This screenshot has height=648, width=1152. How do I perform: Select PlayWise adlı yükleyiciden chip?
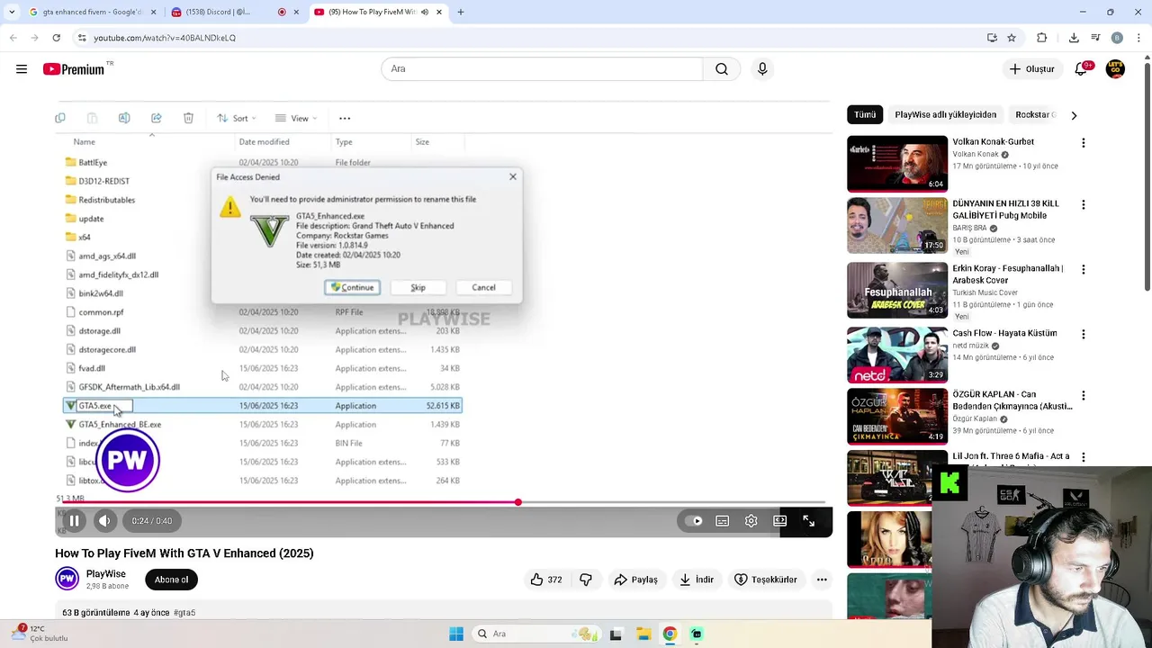[945, 115]
